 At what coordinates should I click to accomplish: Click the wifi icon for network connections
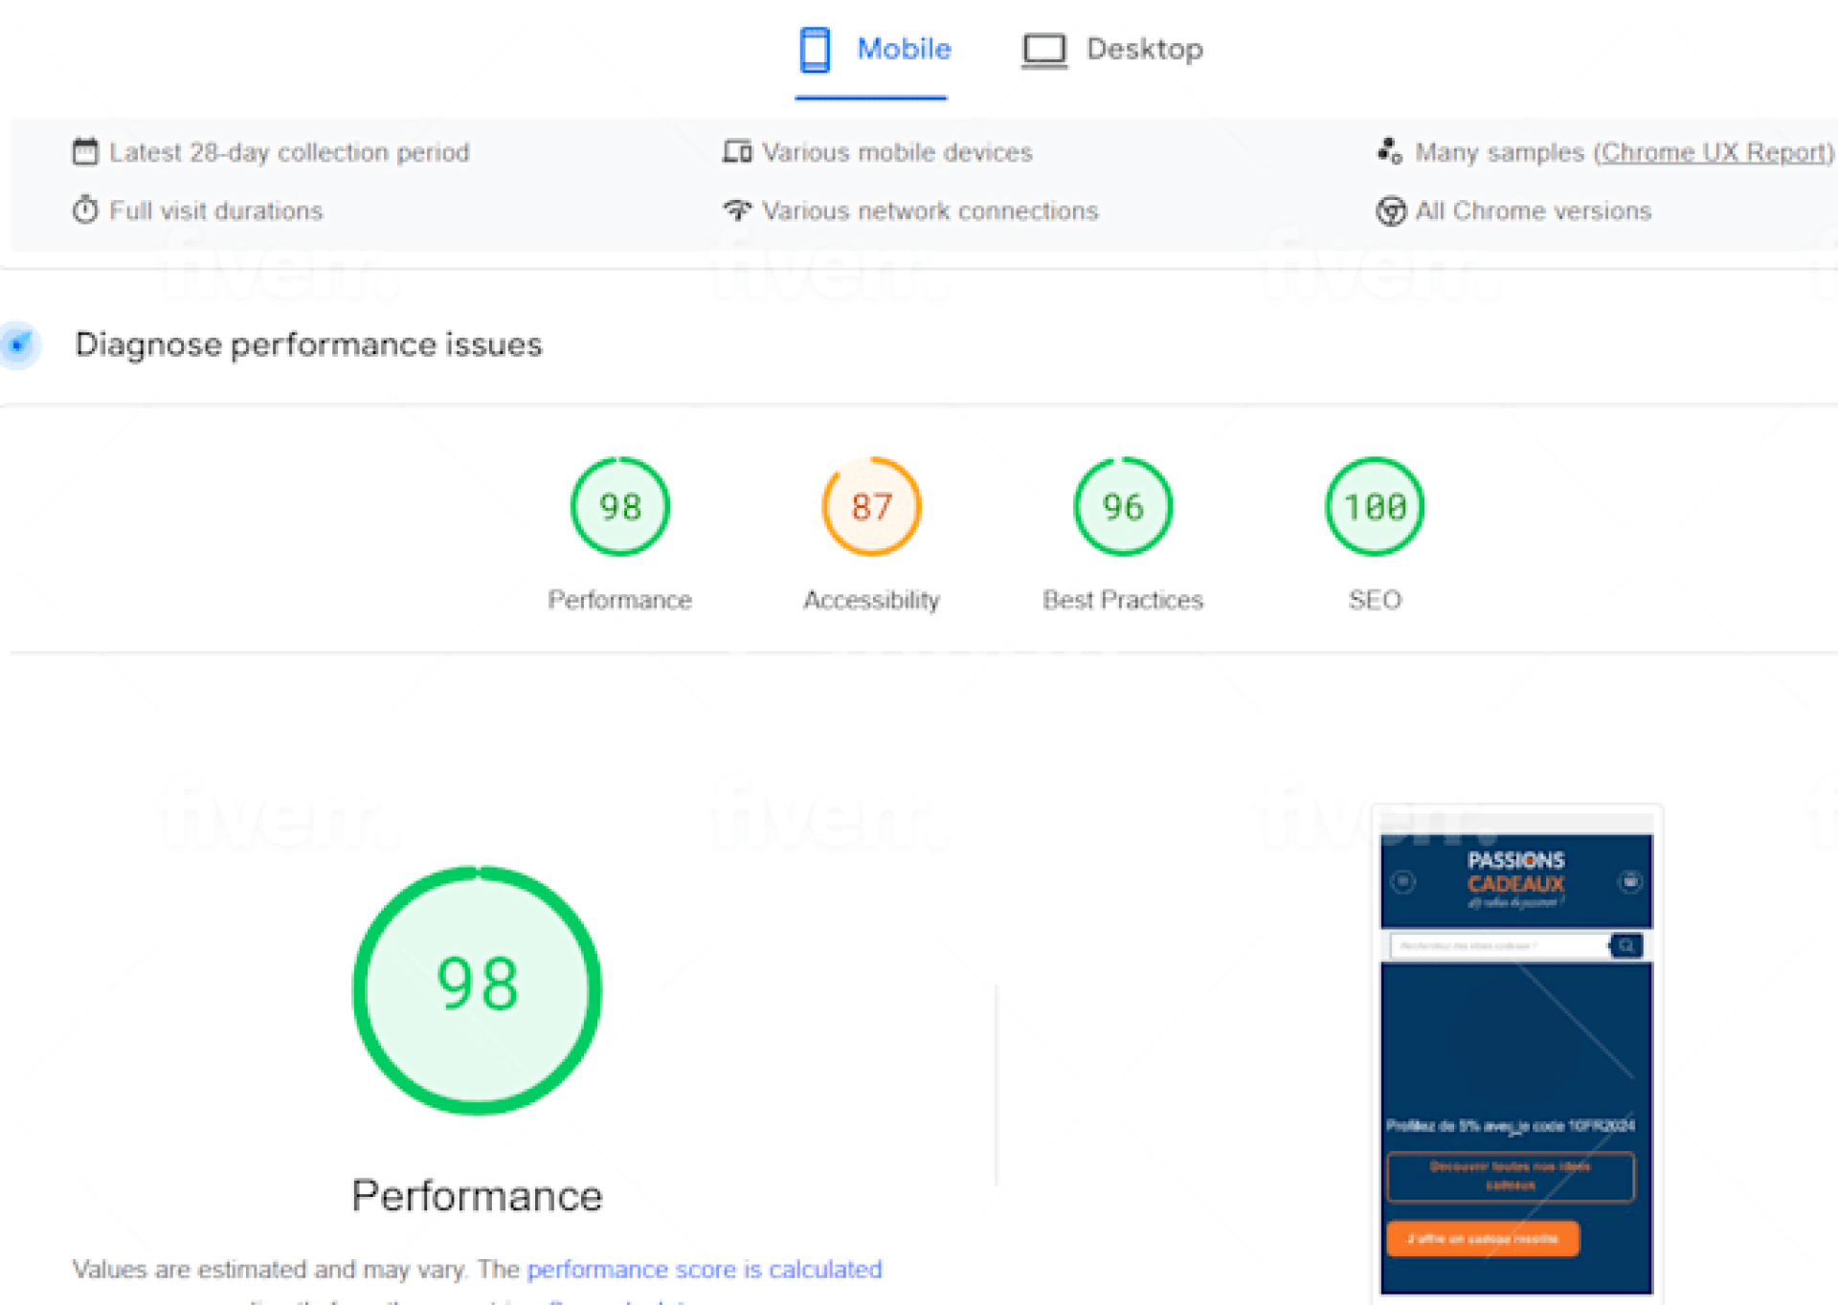tap(736, 210)
